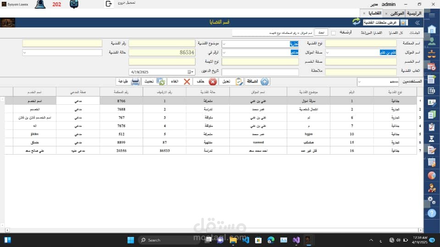
Task: Open the pie chart reports sidebar icon
Action: pos(432,175)
